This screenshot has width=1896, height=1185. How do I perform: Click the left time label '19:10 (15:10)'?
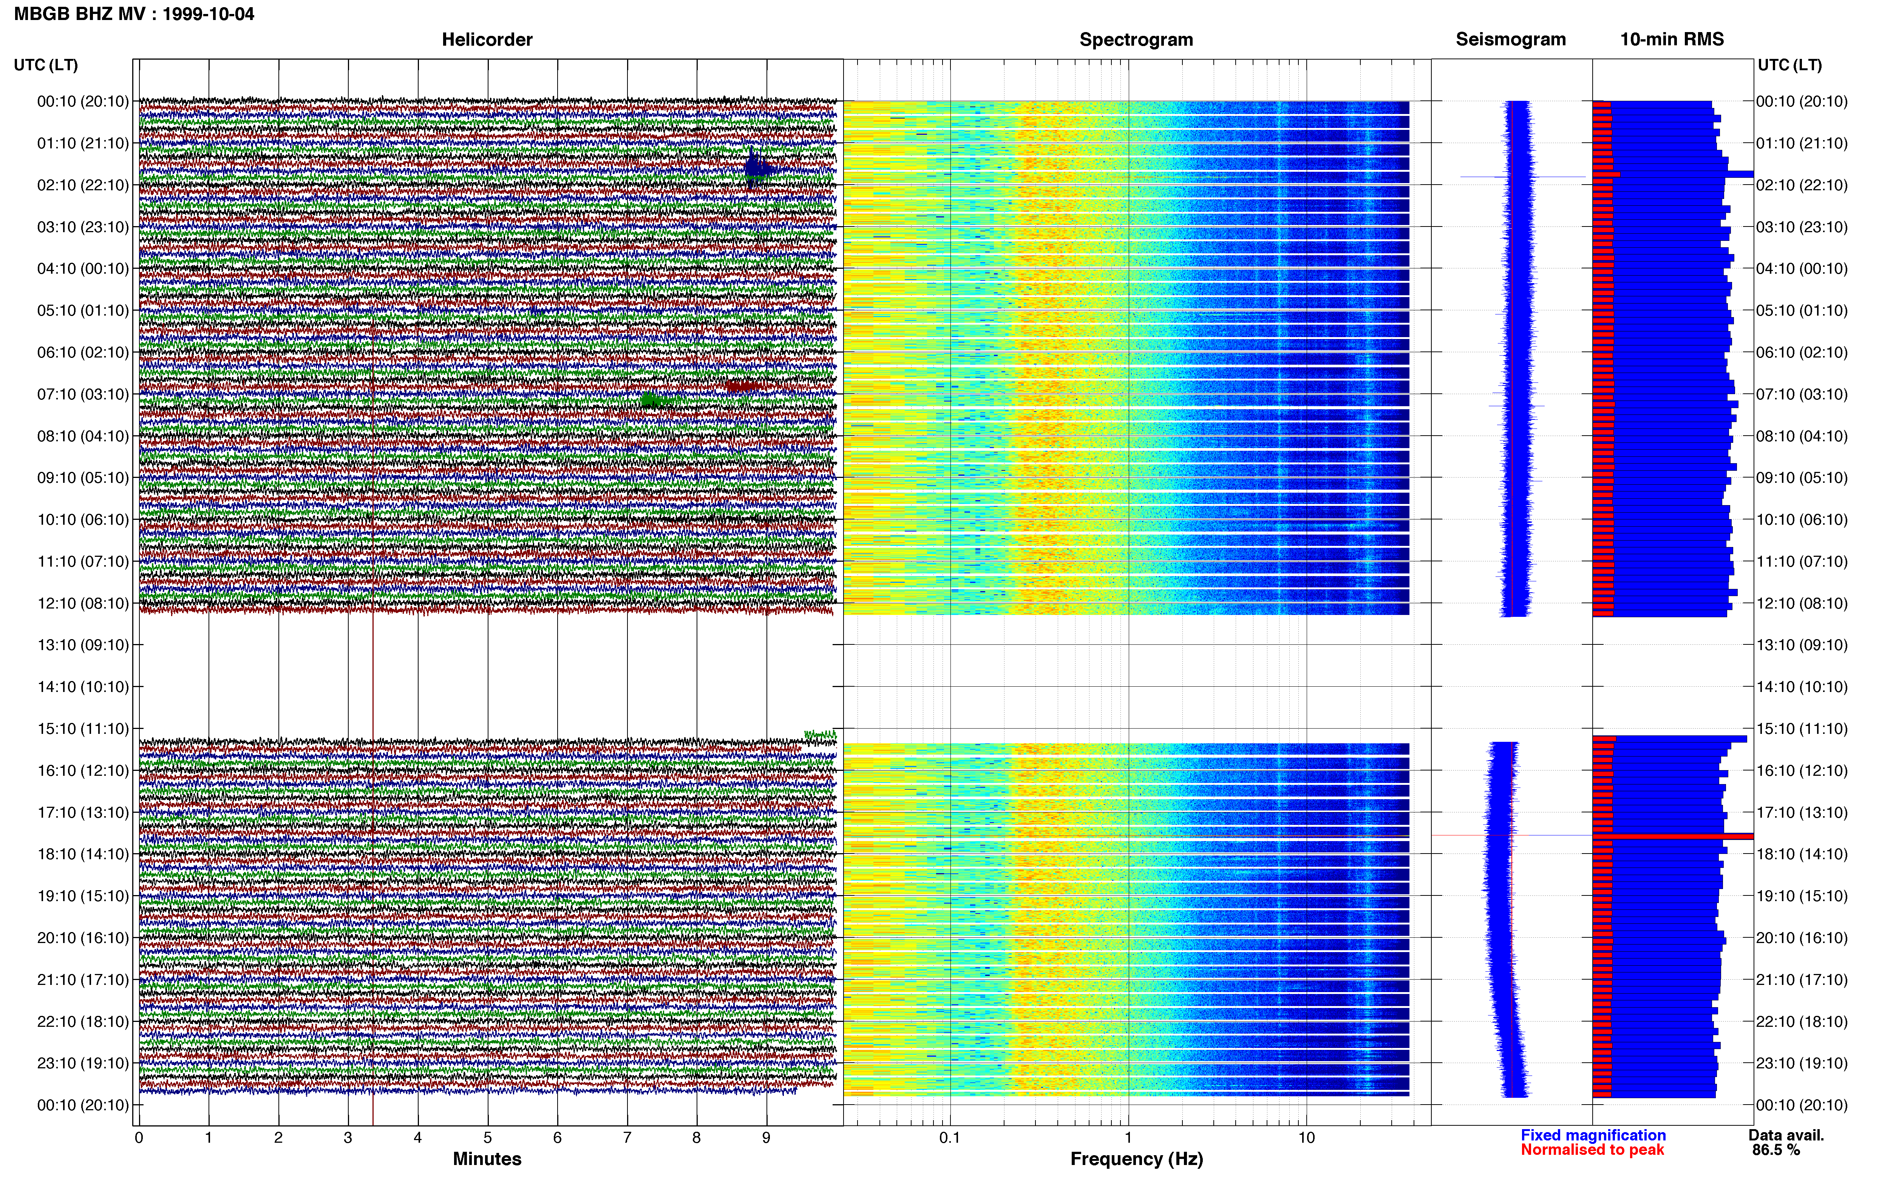pos(83,896)
